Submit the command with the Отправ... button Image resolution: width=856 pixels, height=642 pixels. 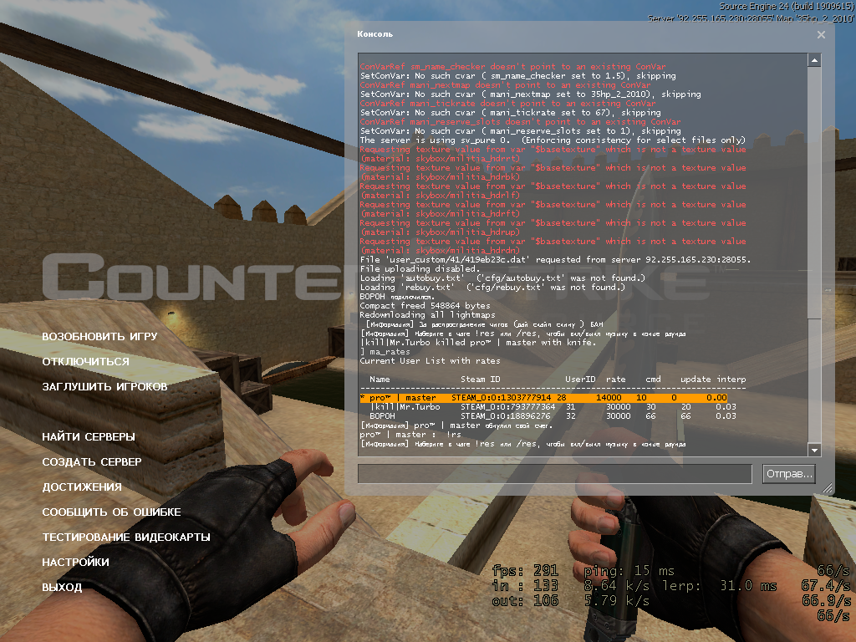[789, 473]
